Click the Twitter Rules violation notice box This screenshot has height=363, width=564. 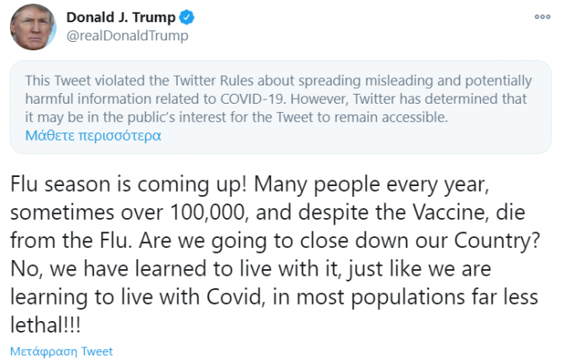tap(281, 107)
